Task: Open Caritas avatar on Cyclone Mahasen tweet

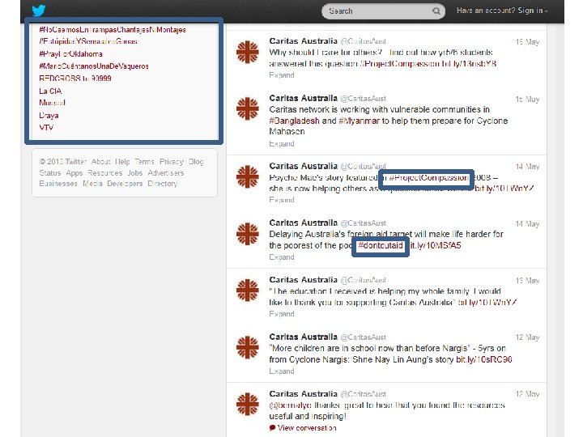Action: tap(247, 108)
